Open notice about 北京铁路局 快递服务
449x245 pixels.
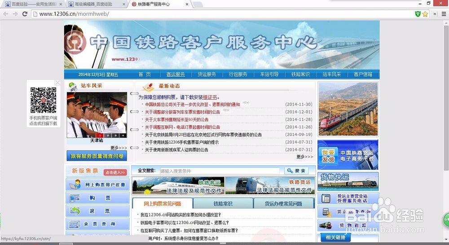coord(203,135)
